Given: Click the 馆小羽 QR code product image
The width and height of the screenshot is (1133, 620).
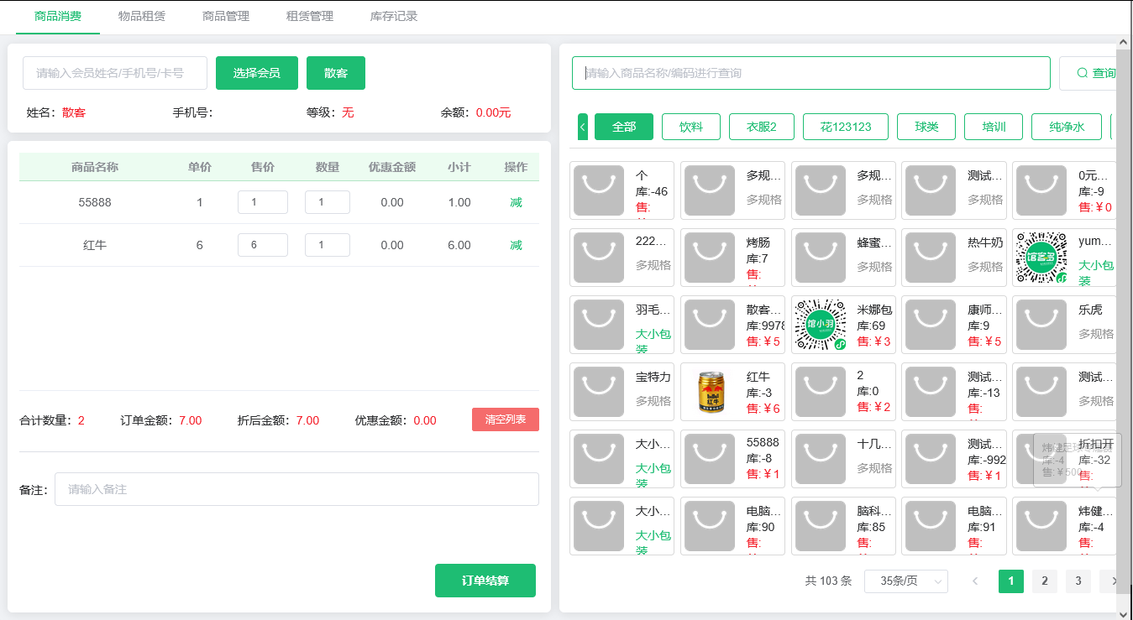Looking at the screenshot, I should tap(820, 325).
